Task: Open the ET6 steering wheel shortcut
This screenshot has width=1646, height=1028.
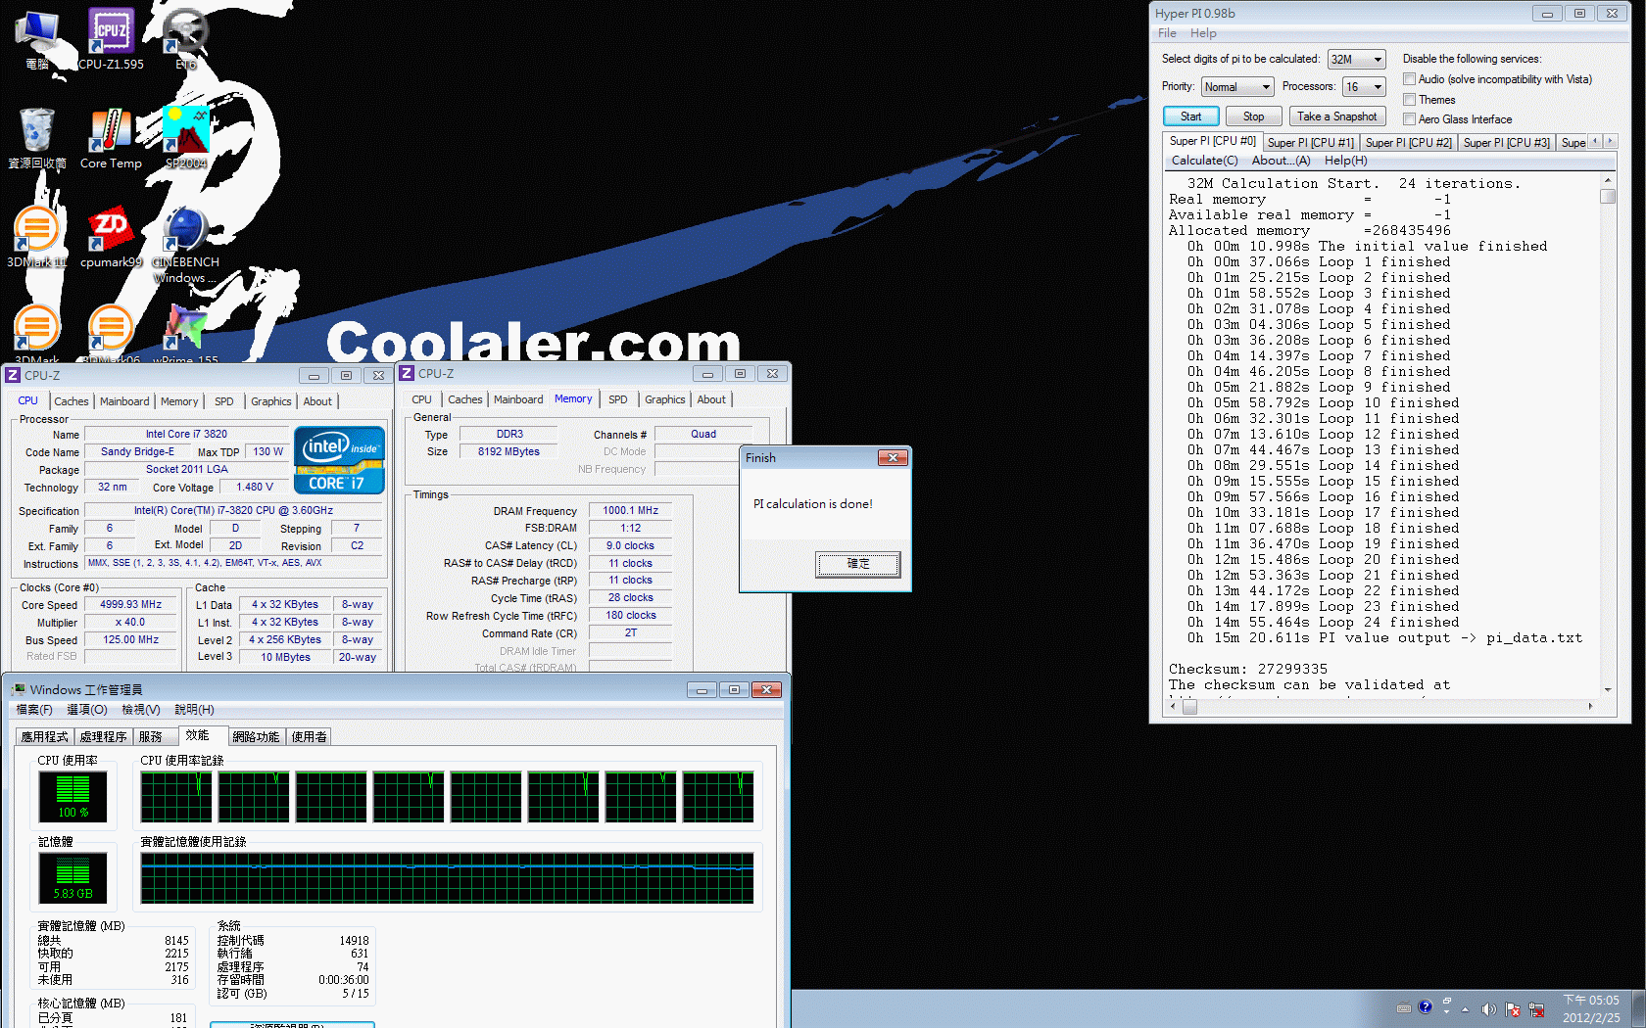Action: (x=185, y=39)
